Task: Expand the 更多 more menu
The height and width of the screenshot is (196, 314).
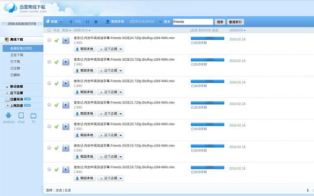Action: pyautogui.click(x=165, y=22)
